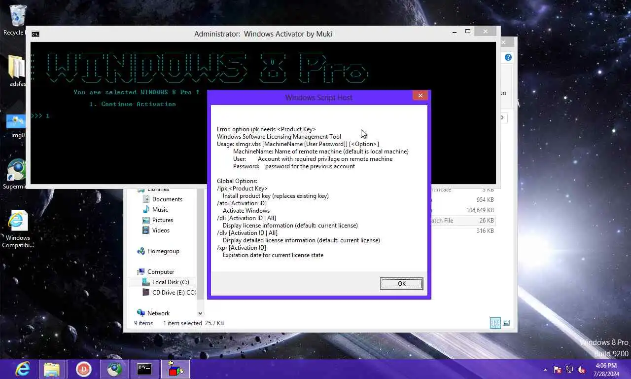Switch Explorer to Details view icon
Screen dimensions: 631x379
coord(495,323)
